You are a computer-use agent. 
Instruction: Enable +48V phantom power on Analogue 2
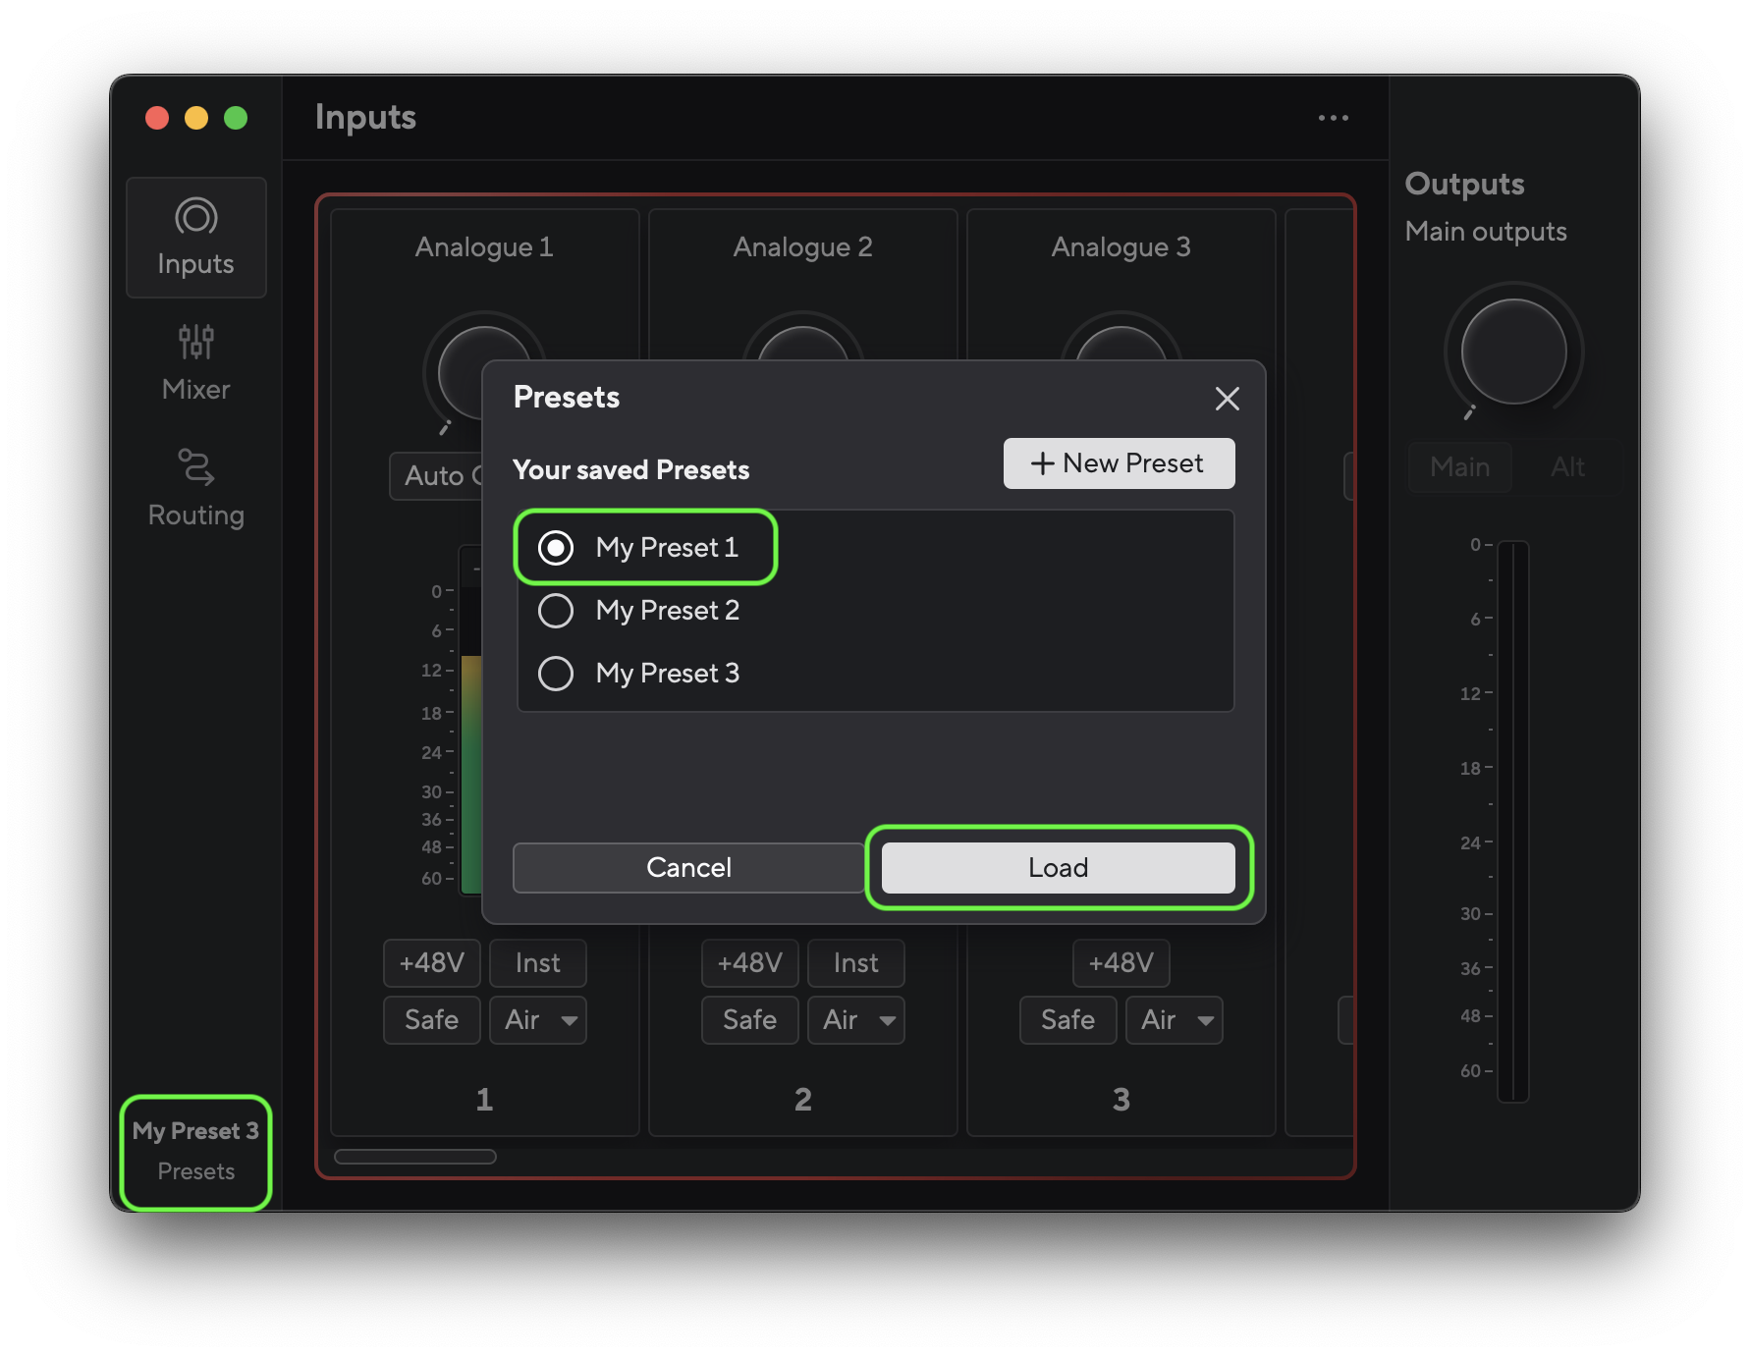click(x=749, y=963)
